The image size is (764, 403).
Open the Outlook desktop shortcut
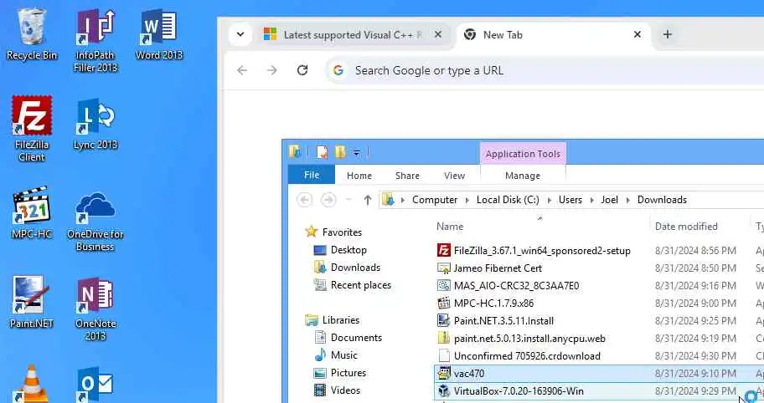[x=95, y=384]
